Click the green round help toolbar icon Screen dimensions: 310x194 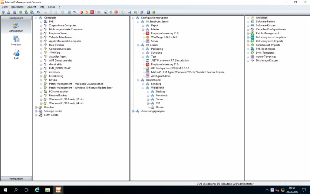(x=154, y=12)
